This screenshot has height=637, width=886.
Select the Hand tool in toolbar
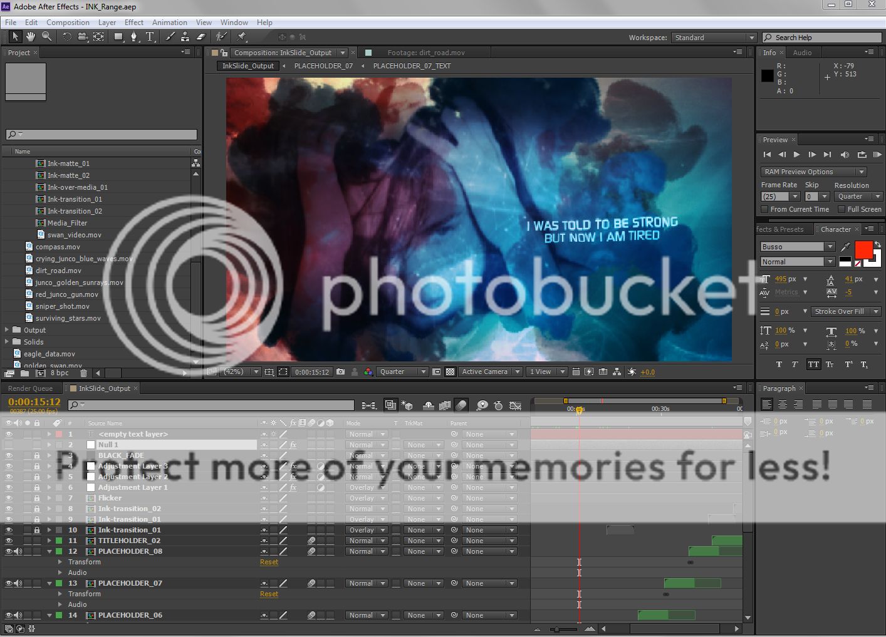pyautogui.click(x=30, y=37)
